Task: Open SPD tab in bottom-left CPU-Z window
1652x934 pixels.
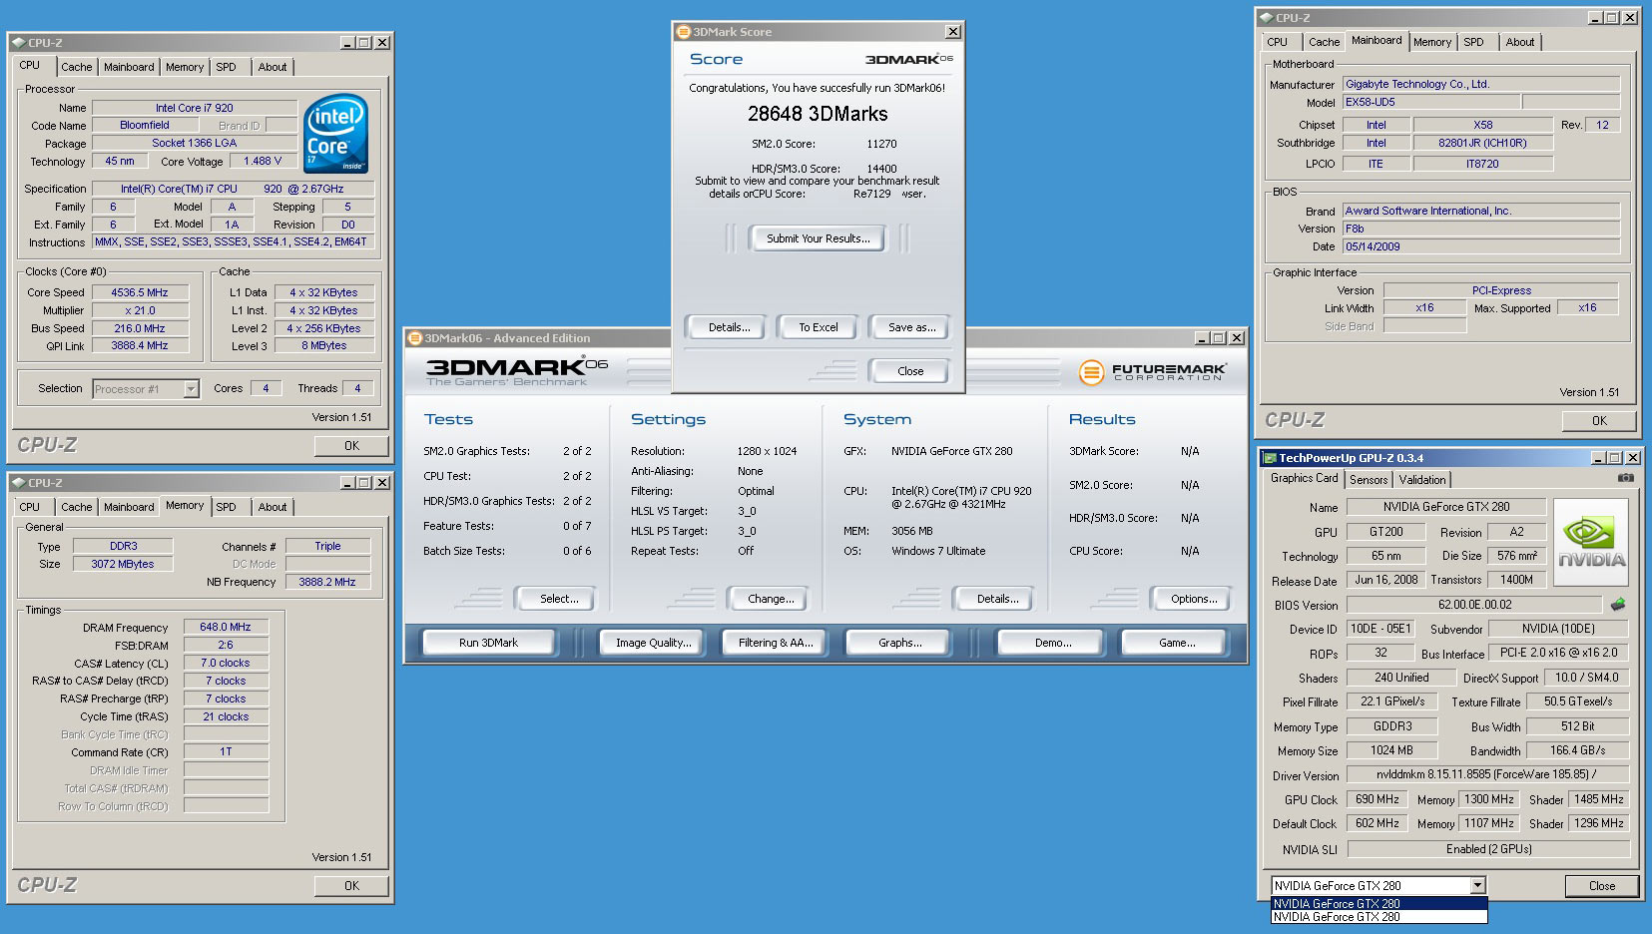Action: point(227,507)
